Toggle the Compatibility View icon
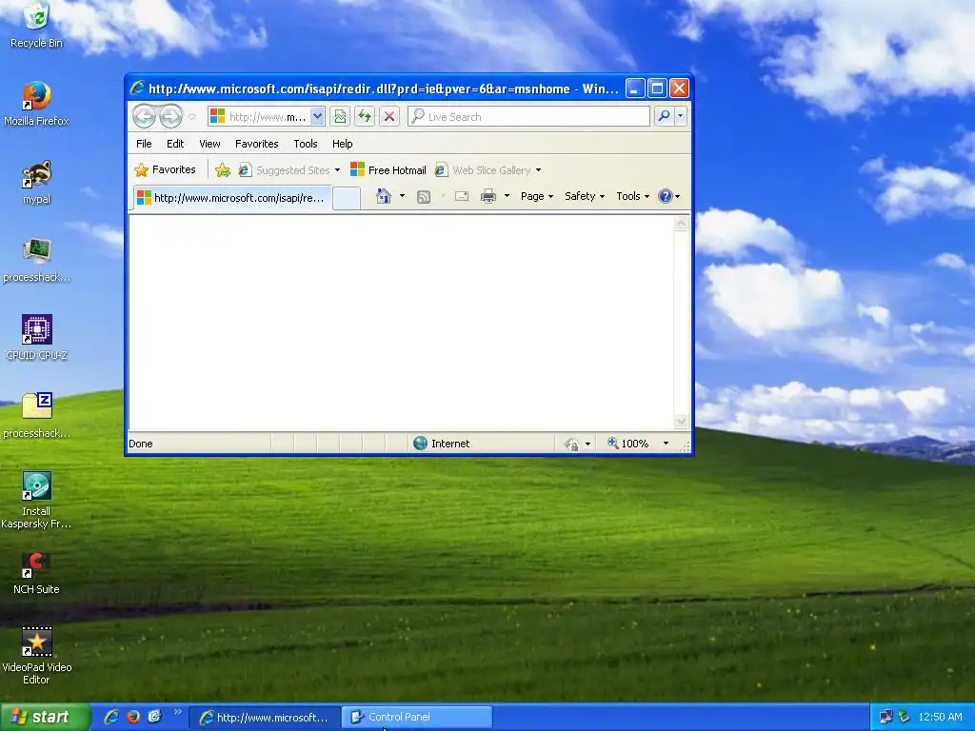Screen dimensions: 975x731 [340, 116]
